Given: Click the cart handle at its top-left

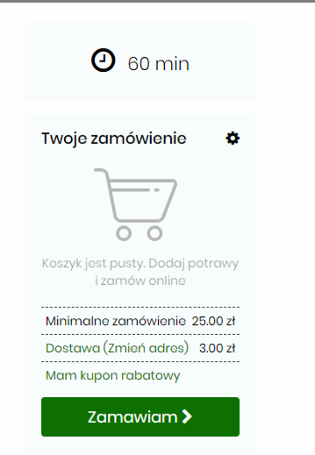Looking at the screenshot, I should click(101, 172).
